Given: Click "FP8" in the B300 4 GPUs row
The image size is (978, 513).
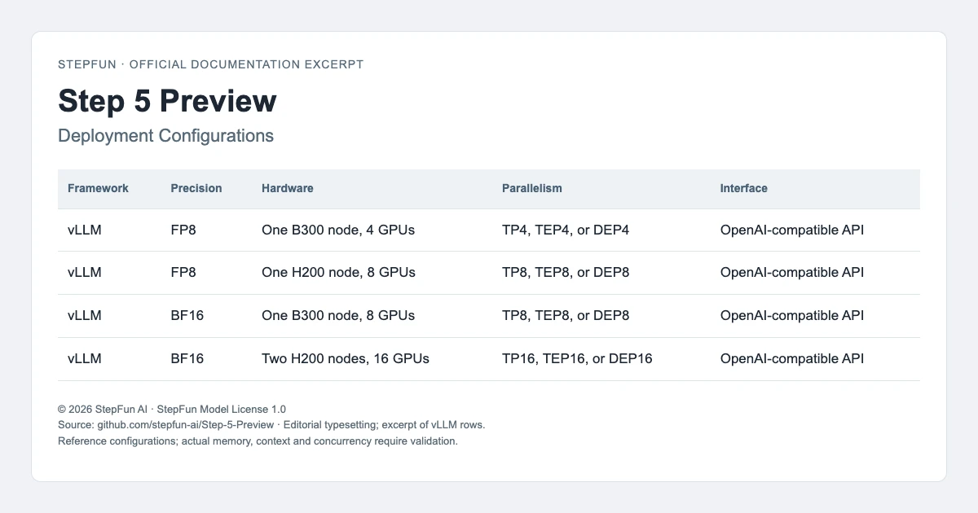Looking at the screenshot, I should point(183,230).
